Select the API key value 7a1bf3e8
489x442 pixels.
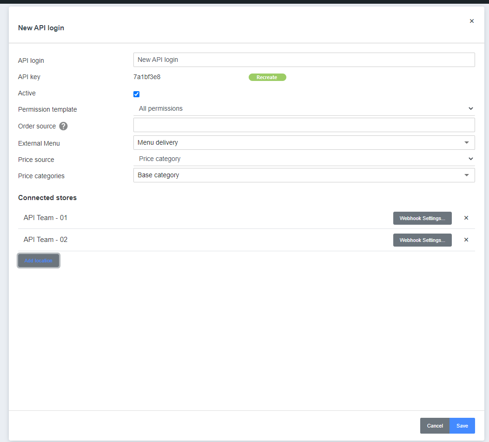point(147,77)
